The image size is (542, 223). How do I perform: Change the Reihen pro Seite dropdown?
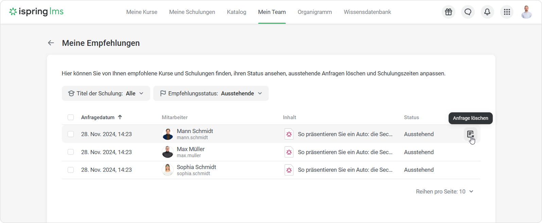click(x=444, y=191)
